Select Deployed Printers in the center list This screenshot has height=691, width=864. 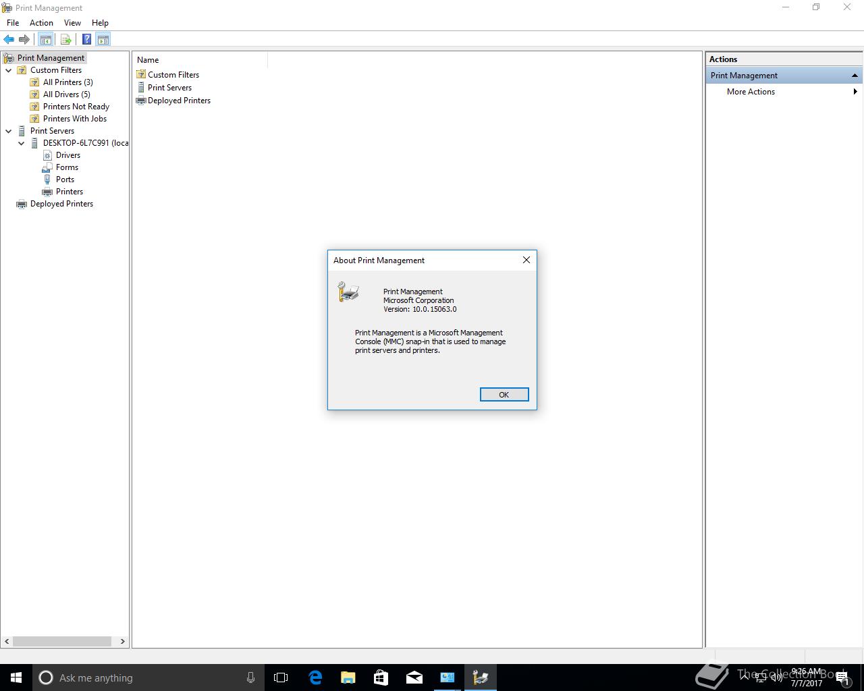pyautogui.click(x=179, y=101)
